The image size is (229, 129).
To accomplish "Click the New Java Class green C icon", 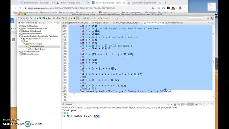I will point(57,18).
